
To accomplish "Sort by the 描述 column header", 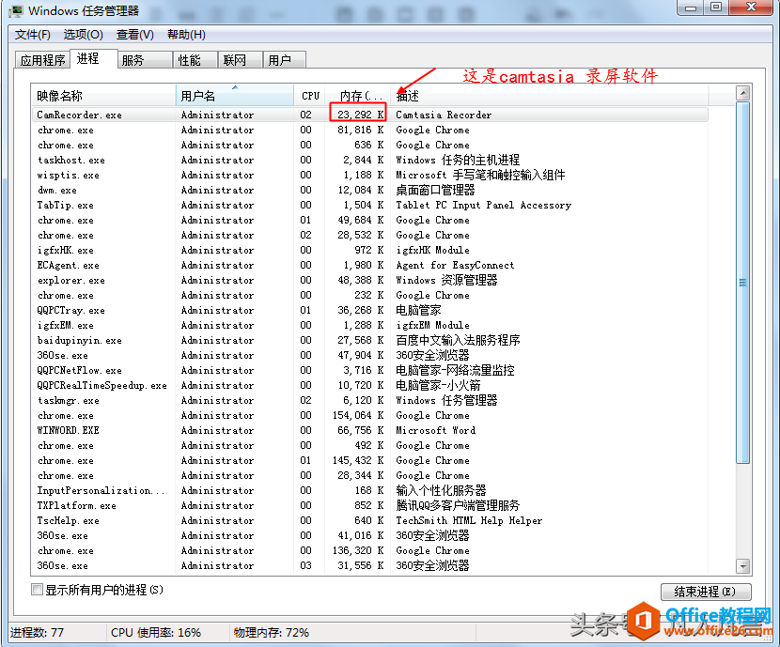I will tap(550, 96).
